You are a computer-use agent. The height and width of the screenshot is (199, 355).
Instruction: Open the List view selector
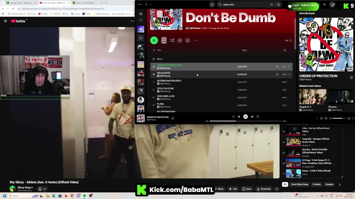click(x=288, y=40)
